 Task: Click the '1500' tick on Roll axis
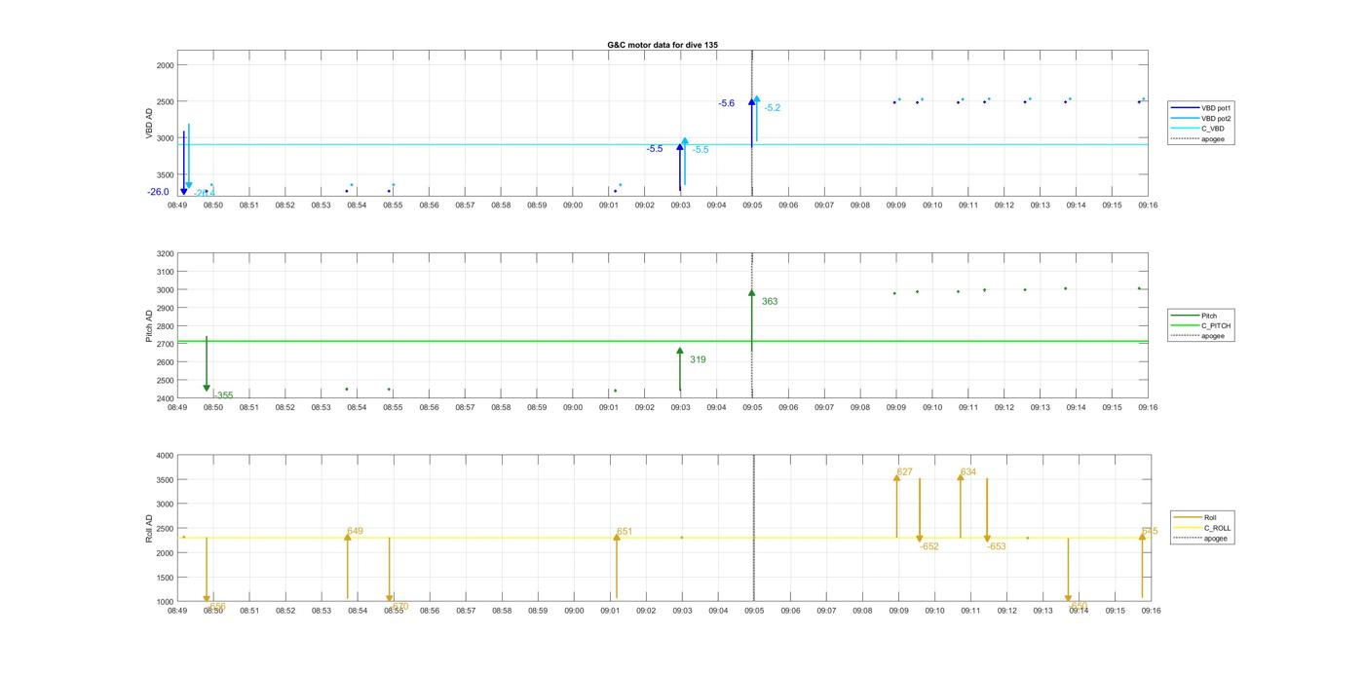point(165,578)
